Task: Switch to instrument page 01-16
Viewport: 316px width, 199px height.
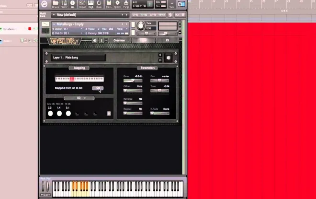Action: click(x=135, y=15)
